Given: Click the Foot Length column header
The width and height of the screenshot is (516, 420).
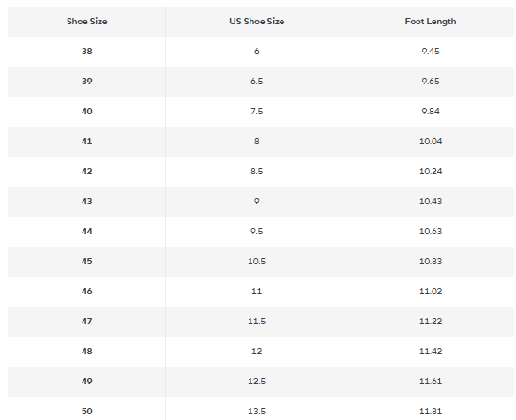Looking at the screenshot, I should pyautogui.click(x=431, y=22).
